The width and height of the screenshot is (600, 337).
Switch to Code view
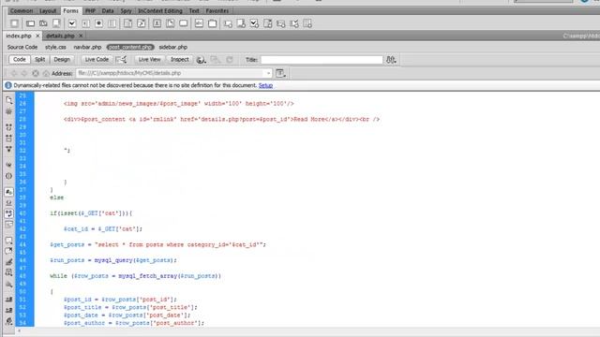[x=19, y=60]
